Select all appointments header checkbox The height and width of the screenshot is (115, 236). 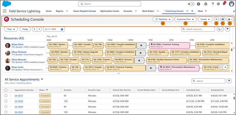[6, 90]
